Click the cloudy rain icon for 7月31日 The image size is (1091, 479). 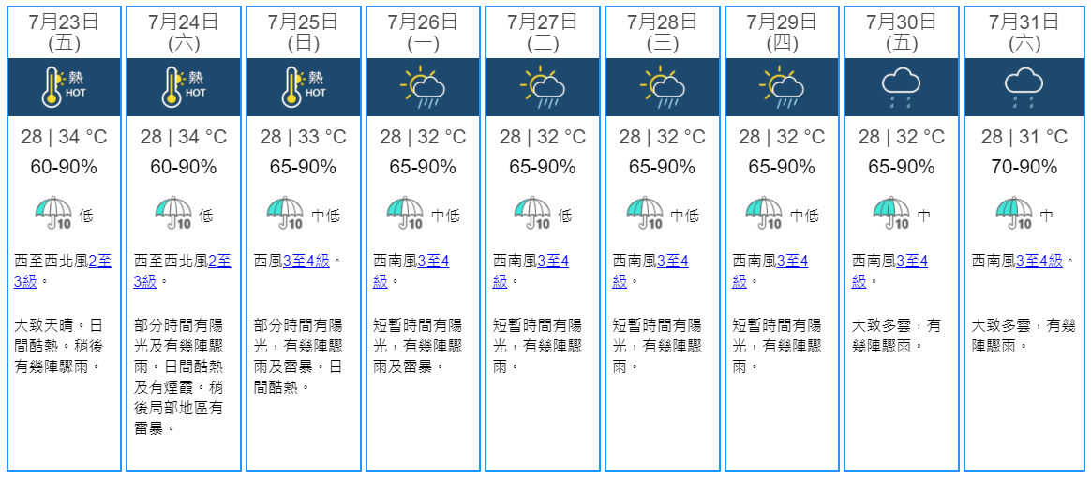coord(1024,88)
